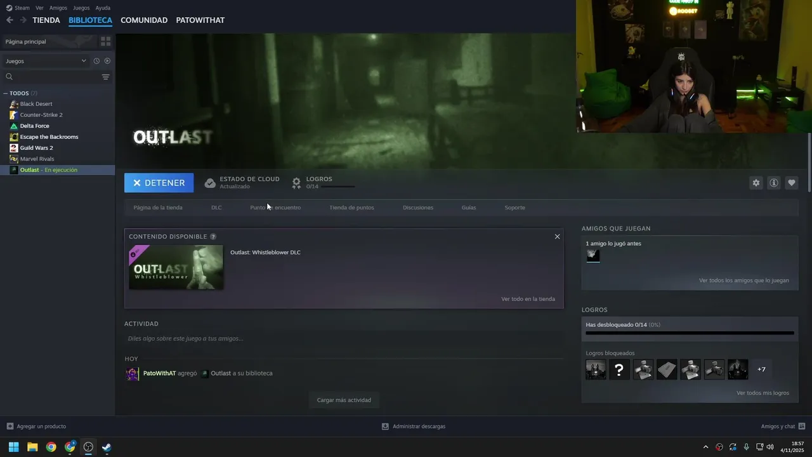Open the +7 more achievements tile

click(x=761, y=369)
